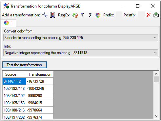
Task: Click Test the transformation button
Action: pos(25,65)
